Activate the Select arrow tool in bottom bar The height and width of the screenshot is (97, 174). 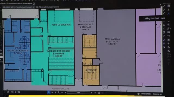coord(52,92)
